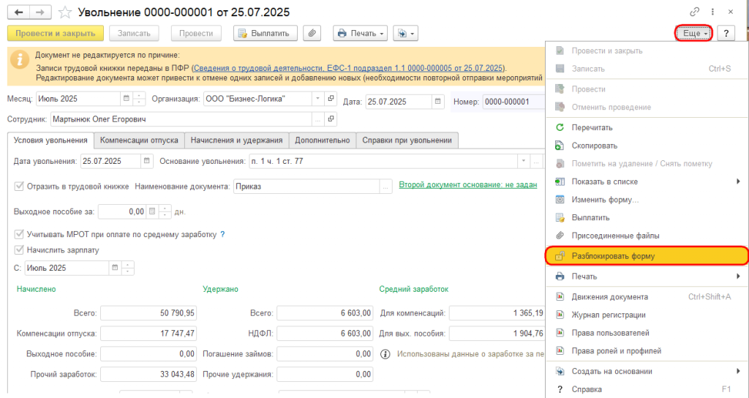Open the Организация record icon
This screenshot has width=749, height=398.
(x=331, y=99)
